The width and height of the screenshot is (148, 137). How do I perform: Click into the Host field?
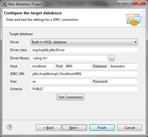[43, 66]
